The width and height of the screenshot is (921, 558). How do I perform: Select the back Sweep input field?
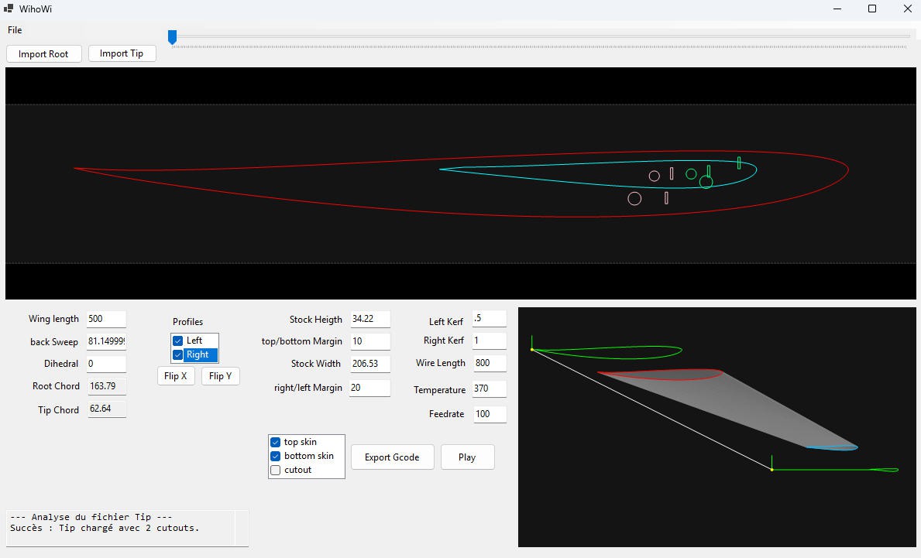click(x=105, y=341)
